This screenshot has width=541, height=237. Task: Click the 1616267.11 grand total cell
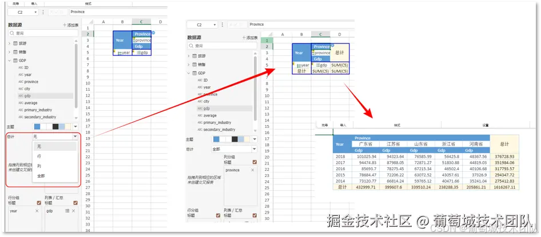click(504, 187)
